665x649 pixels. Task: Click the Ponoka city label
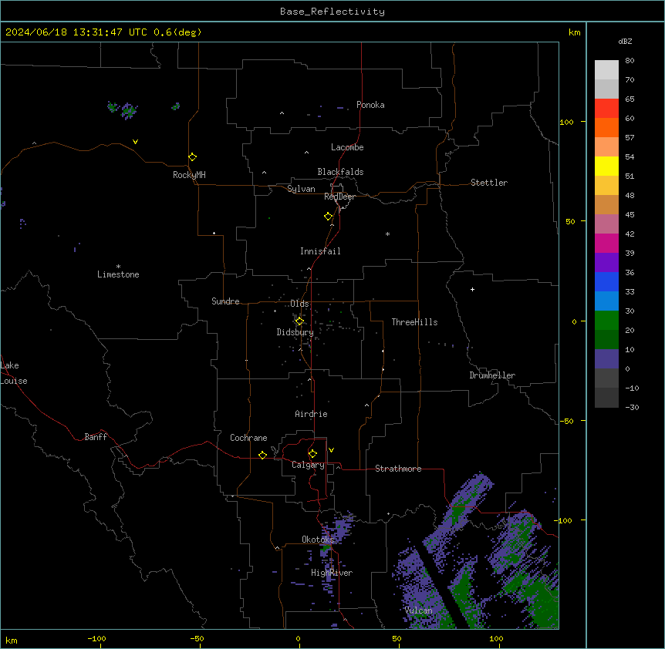click(370, 105)
